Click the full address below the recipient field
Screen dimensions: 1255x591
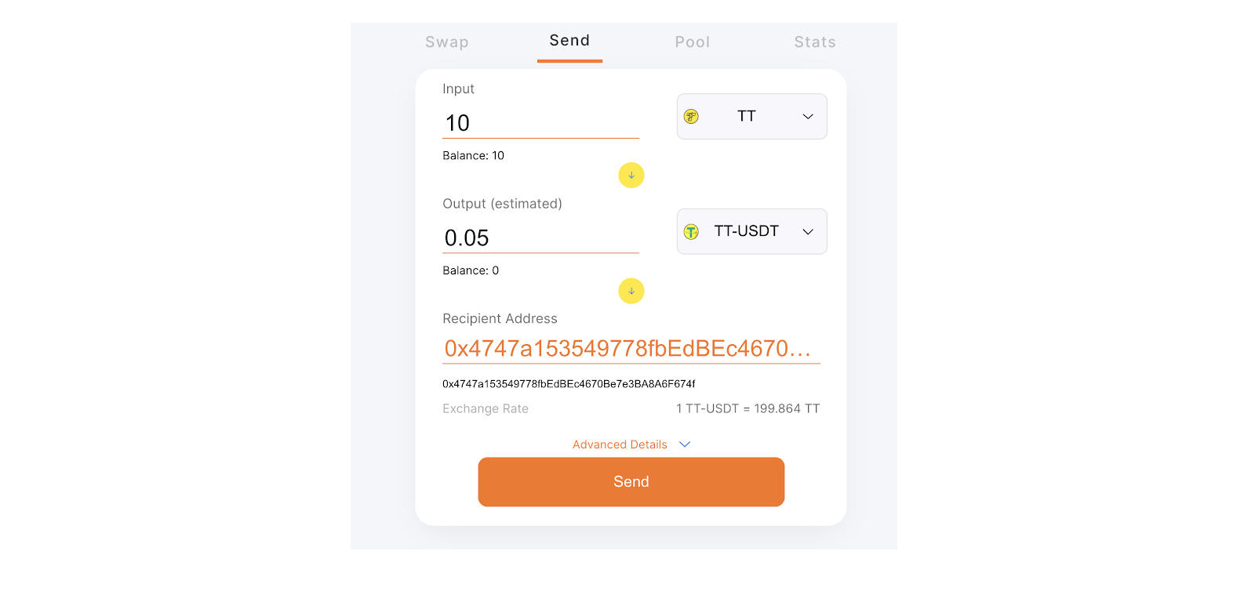(569, 384)
